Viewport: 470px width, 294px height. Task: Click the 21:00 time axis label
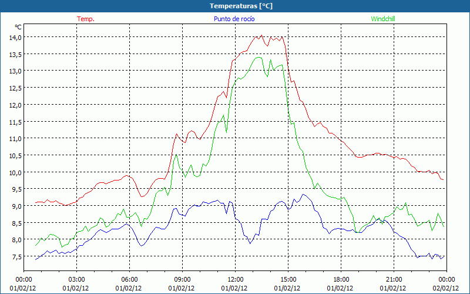click(x=394, y=280)
